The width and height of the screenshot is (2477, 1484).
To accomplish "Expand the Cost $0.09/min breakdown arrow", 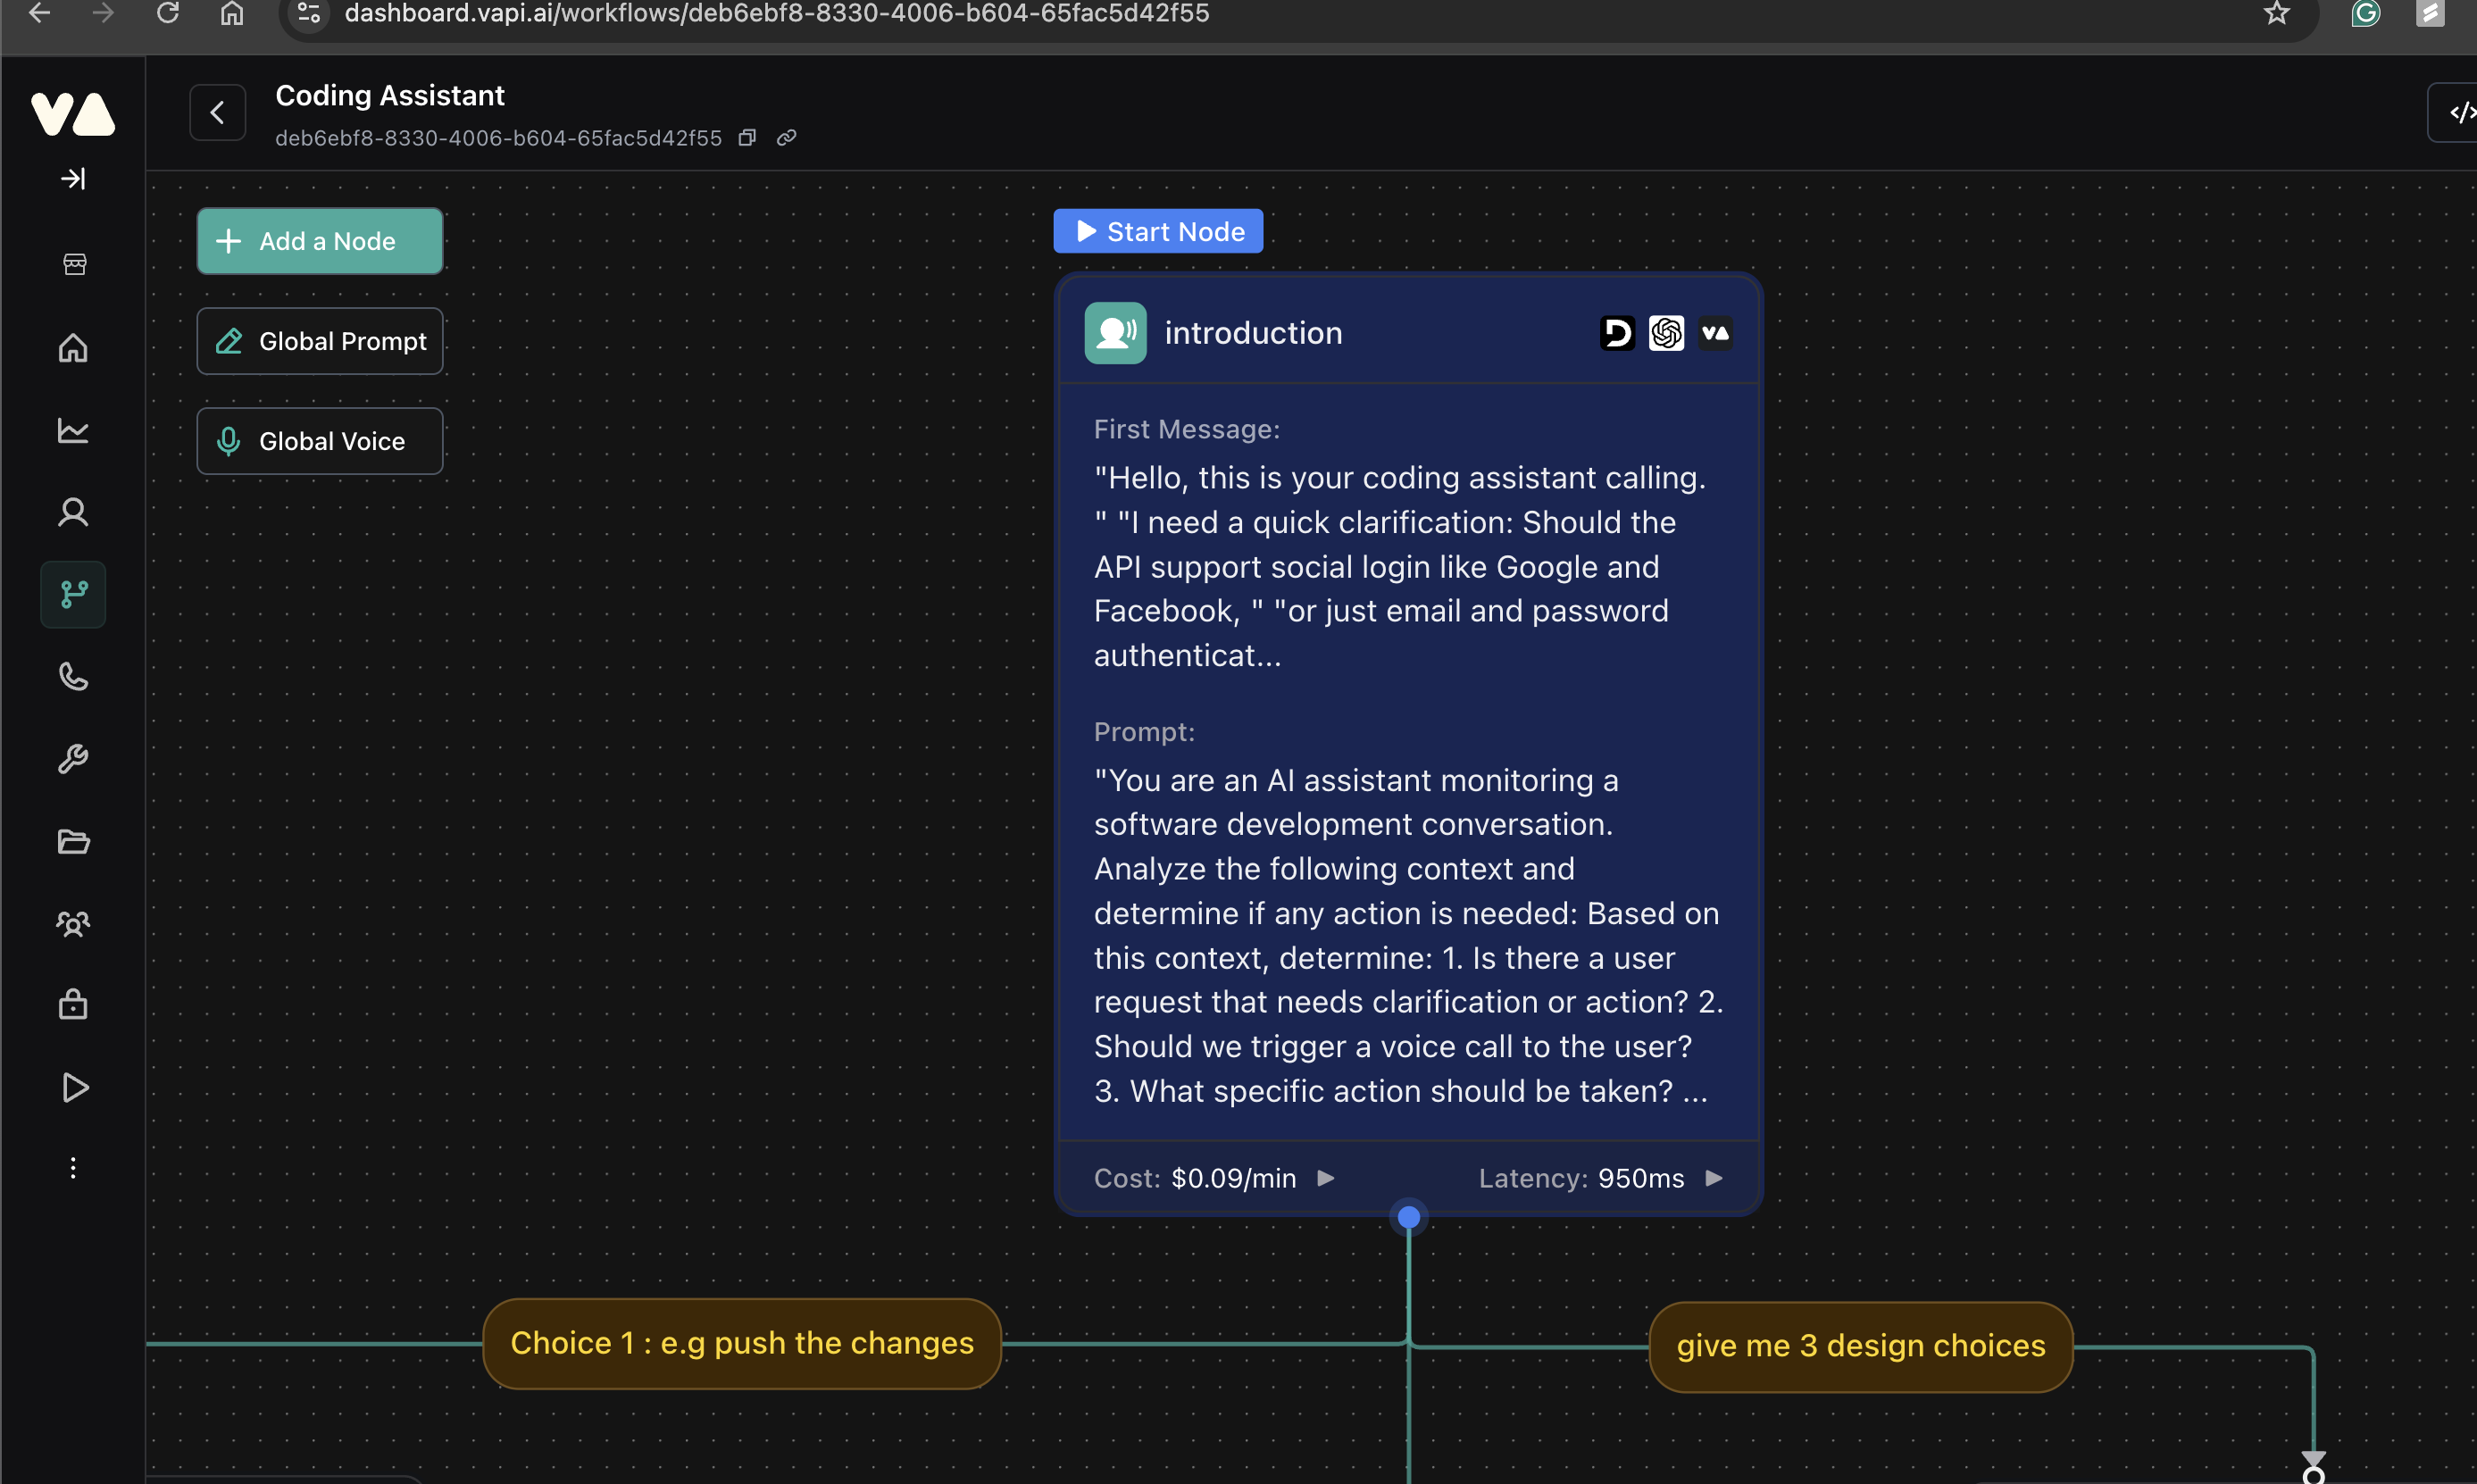I will point(1326,1178).
